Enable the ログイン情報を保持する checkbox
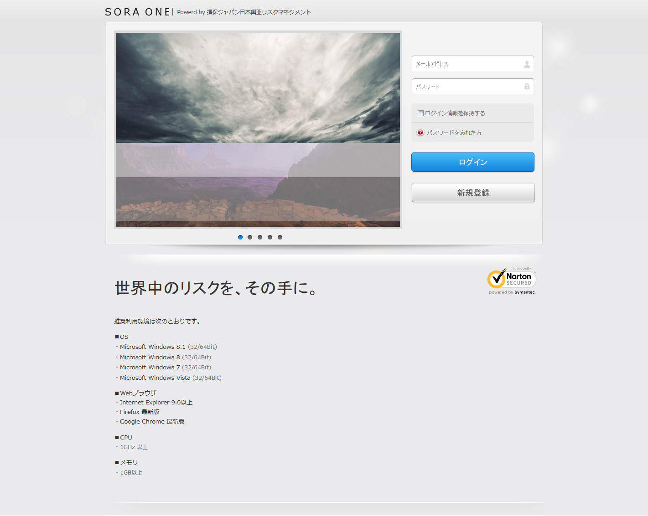Screen dimensions: 648x516 tap(420, 113)
